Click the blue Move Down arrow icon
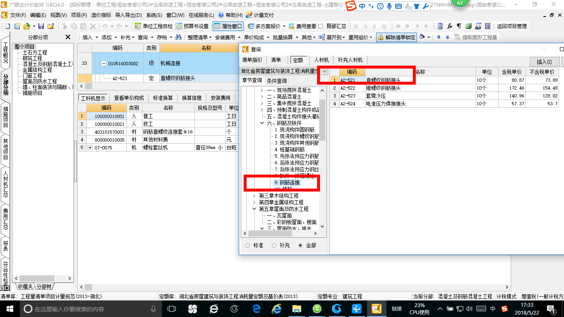 point(447,37)
